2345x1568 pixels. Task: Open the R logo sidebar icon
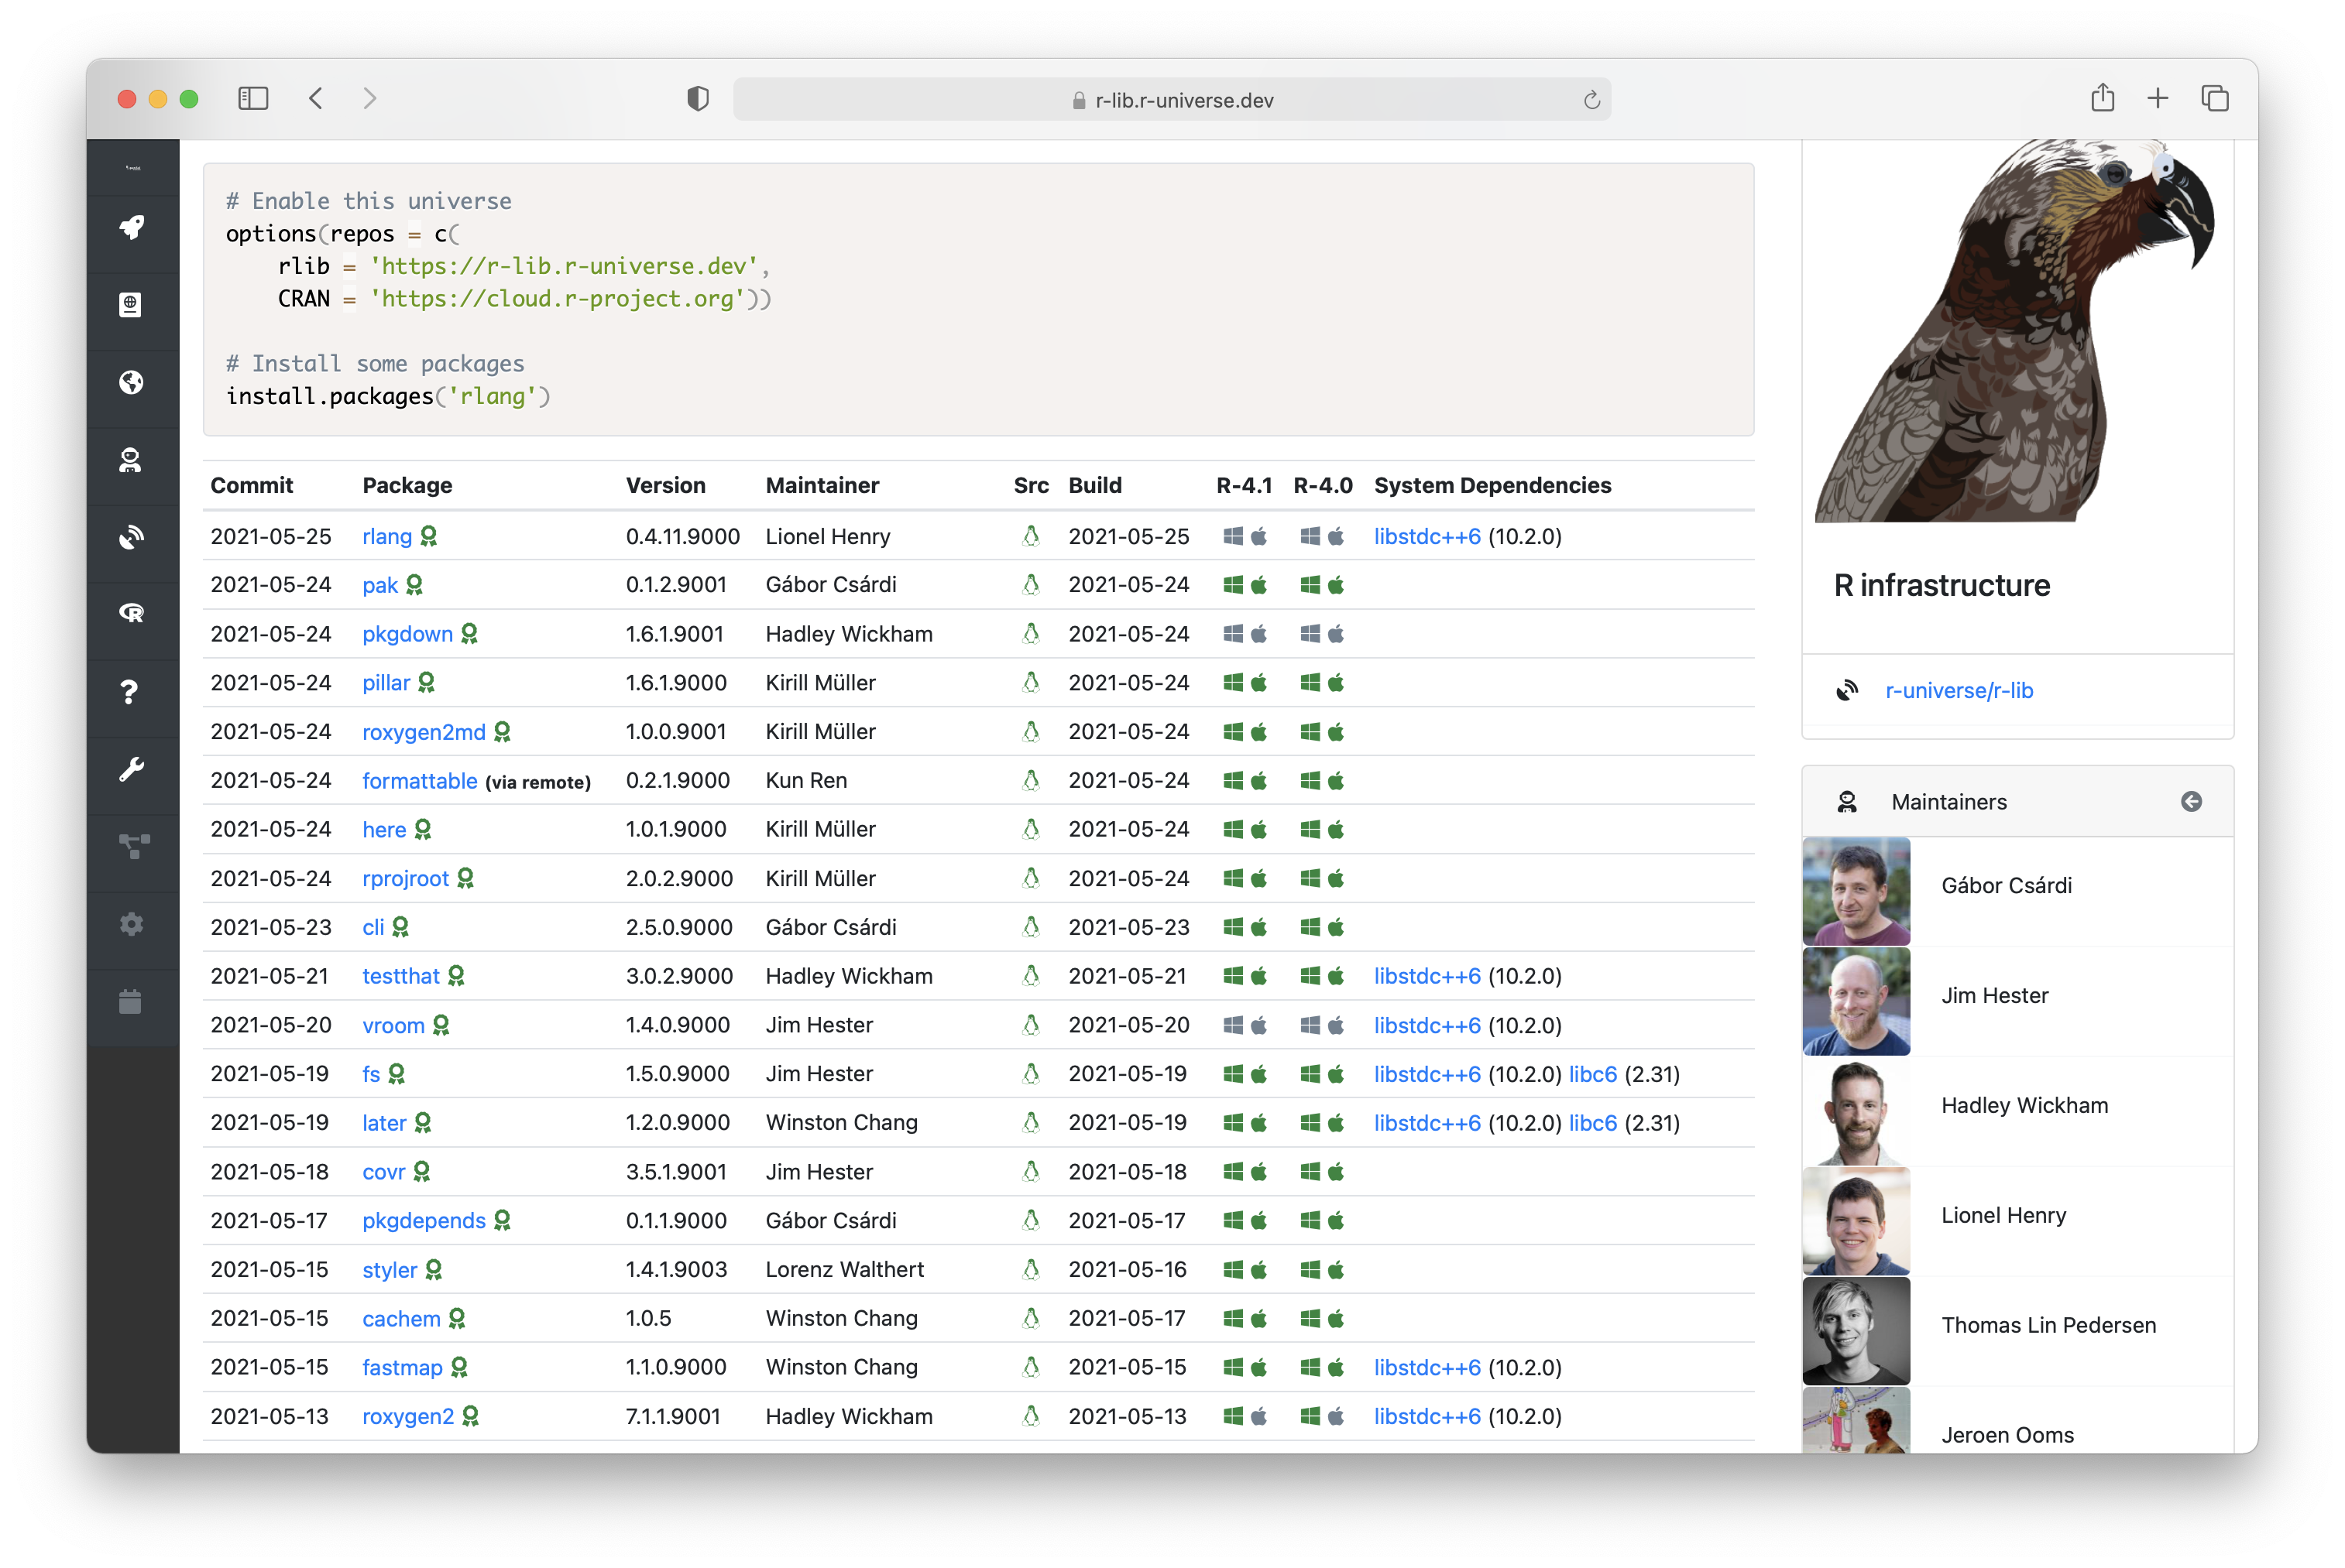click(131, 613)
